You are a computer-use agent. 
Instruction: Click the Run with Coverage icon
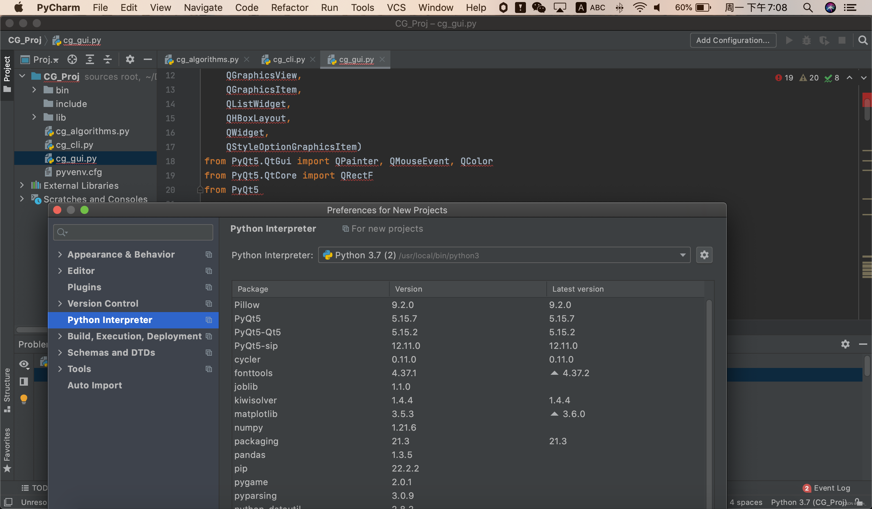click(x=824, y=41)
